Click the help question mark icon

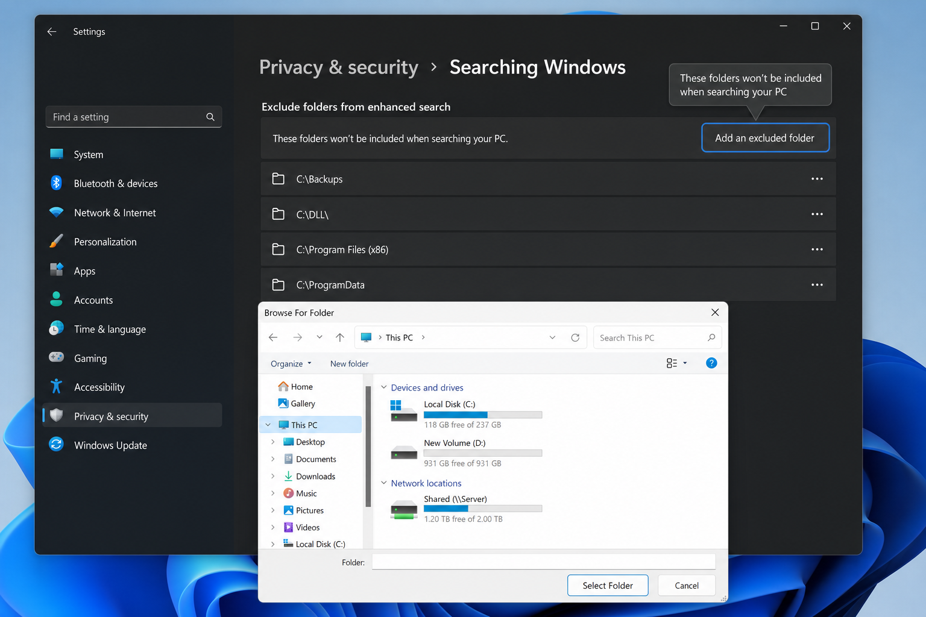(x=711, y=363)
